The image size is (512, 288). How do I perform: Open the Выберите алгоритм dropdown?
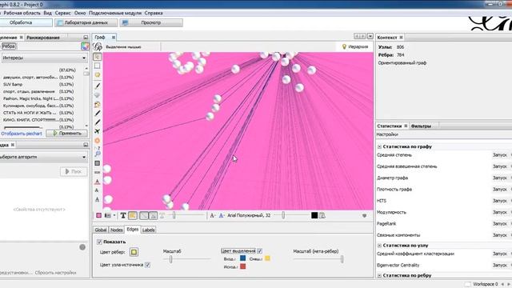point(43,157)
